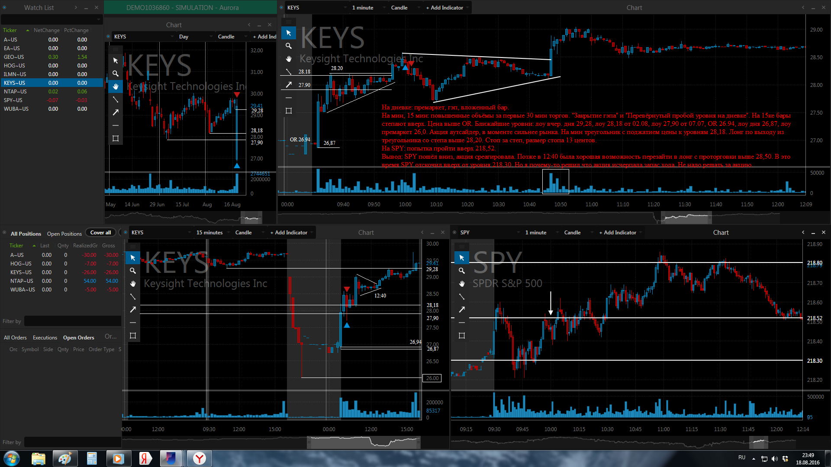Pick the horizontal line tool in KEYS 1 minute chart

coord(289,98)
